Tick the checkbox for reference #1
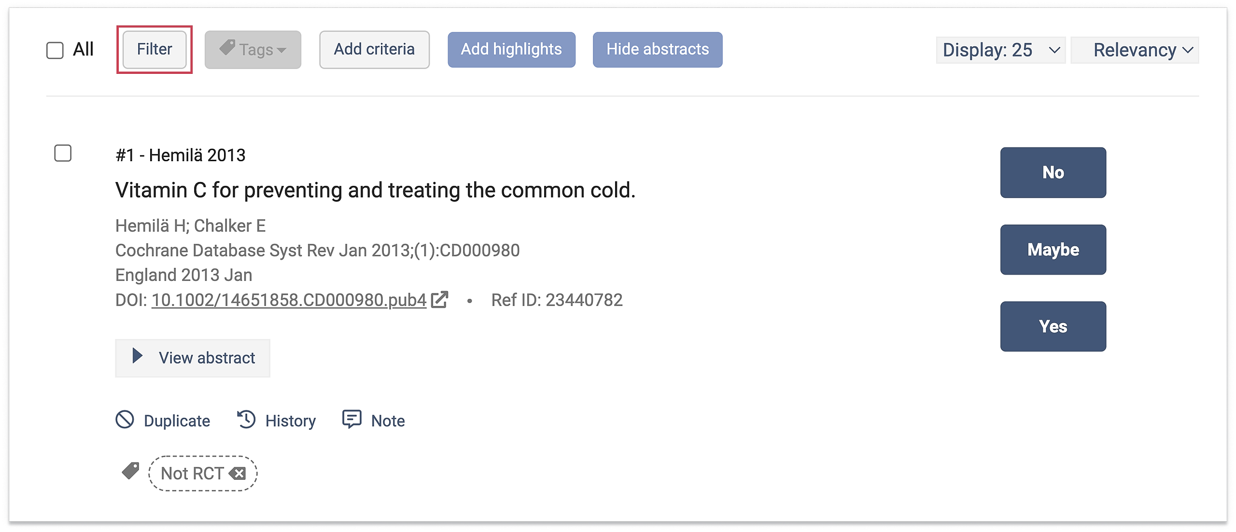This screenshot has width=1236, height=532. (63, 154)
